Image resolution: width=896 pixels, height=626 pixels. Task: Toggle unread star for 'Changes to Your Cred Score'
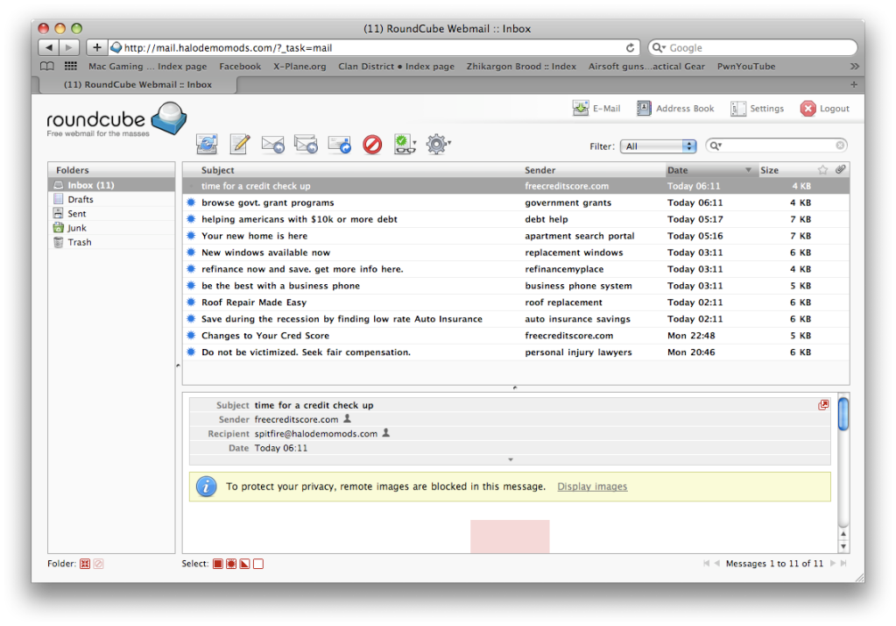tap(191, 335)
